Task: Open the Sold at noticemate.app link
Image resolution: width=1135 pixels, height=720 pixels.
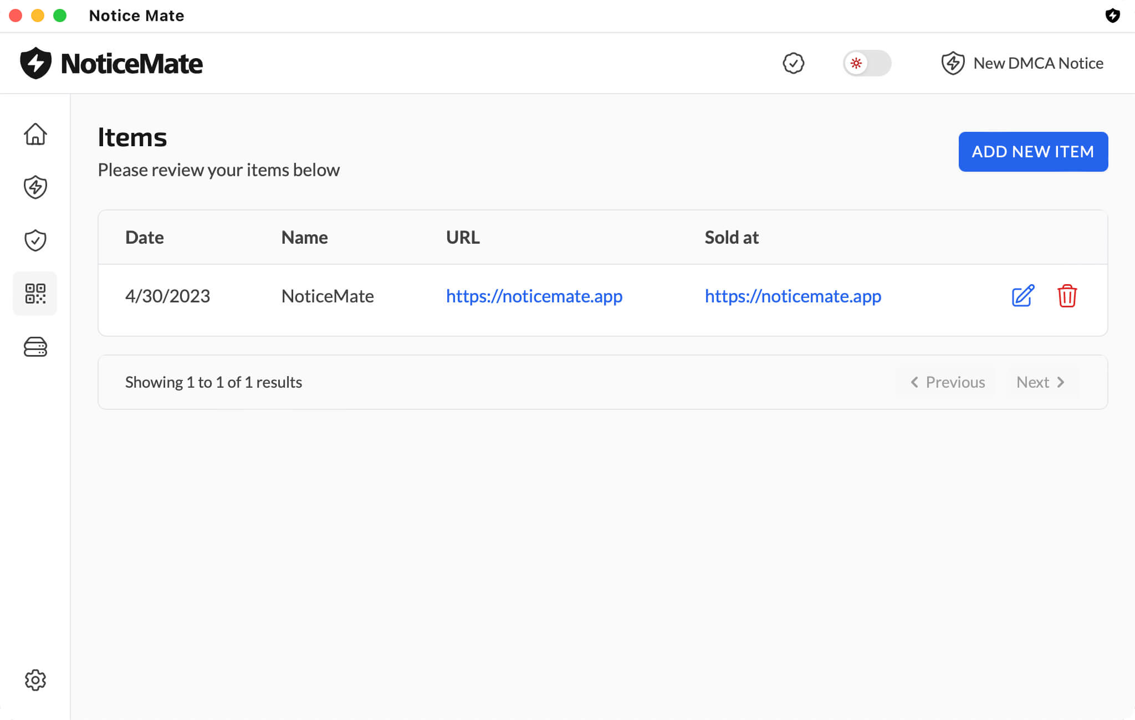Action: point(793,296)
